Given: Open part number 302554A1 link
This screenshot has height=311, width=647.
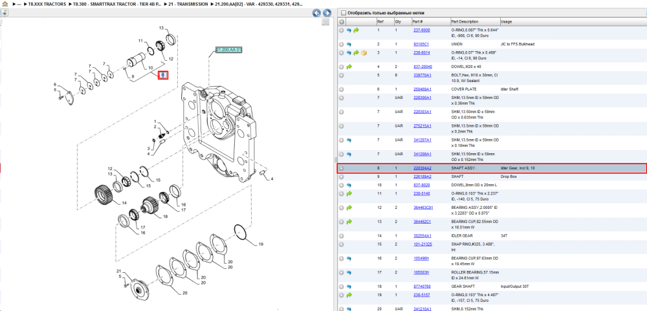Looking at the screenshot, I should (422, 236).
